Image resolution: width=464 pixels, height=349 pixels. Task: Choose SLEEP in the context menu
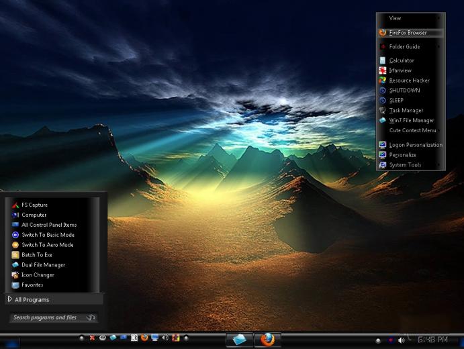411,101
